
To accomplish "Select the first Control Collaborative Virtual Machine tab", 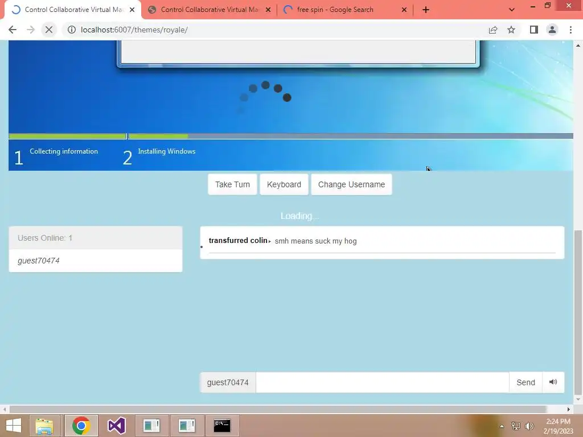I will point(73,10).
